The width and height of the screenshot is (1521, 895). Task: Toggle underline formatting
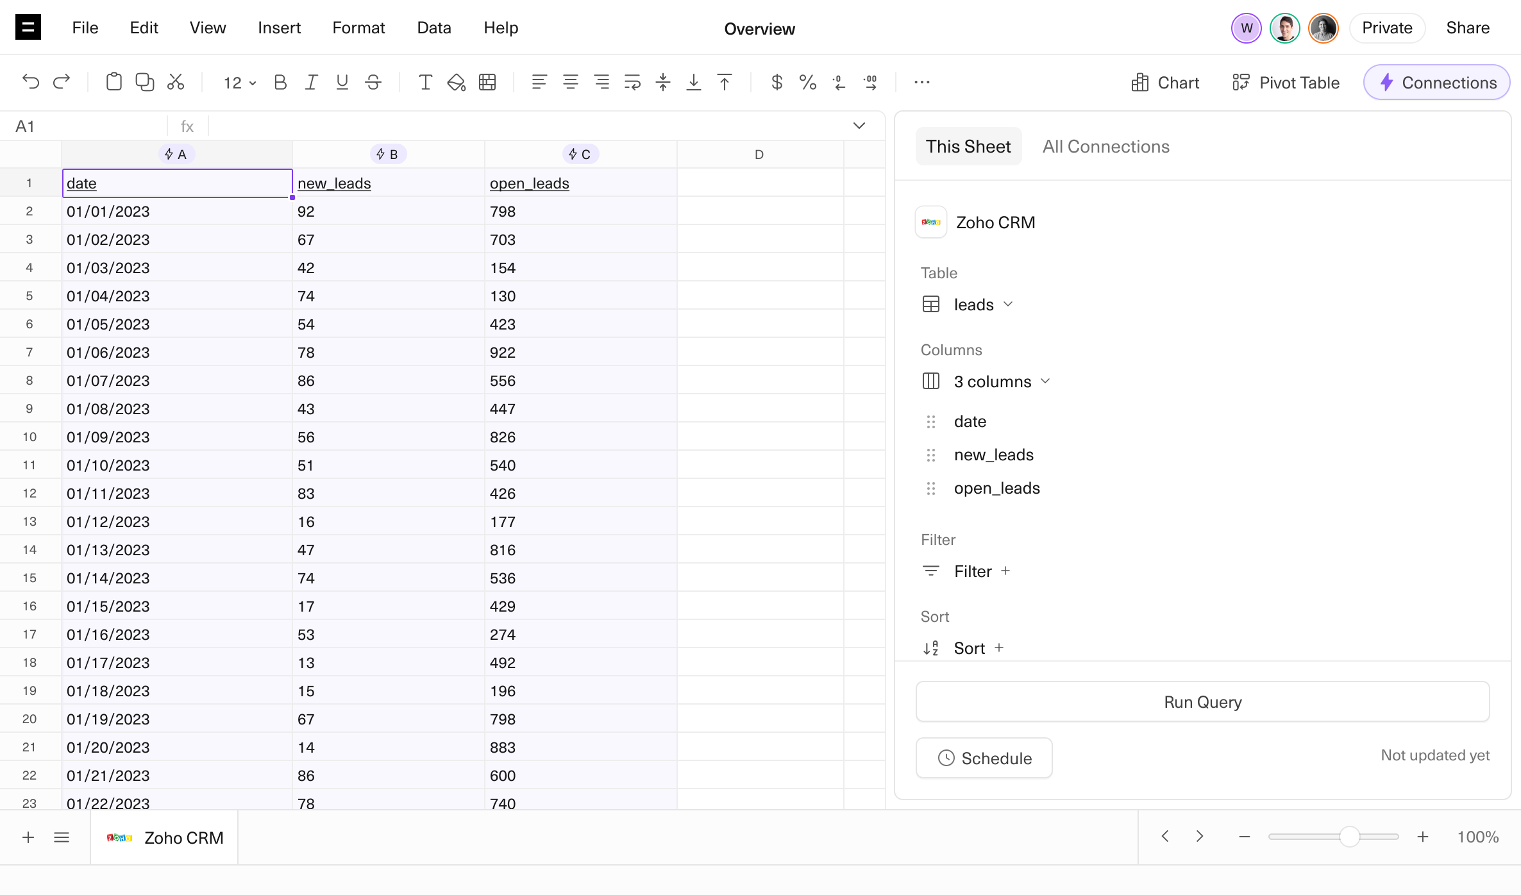342,82
